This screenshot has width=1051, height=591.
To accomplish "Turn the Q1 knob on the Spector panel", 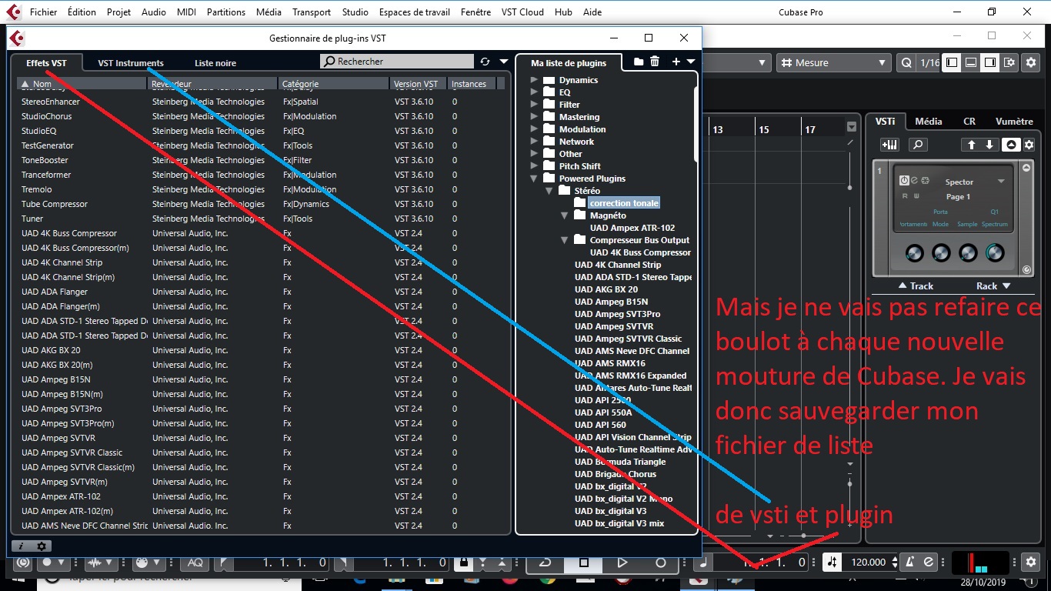I will (995, 252).
